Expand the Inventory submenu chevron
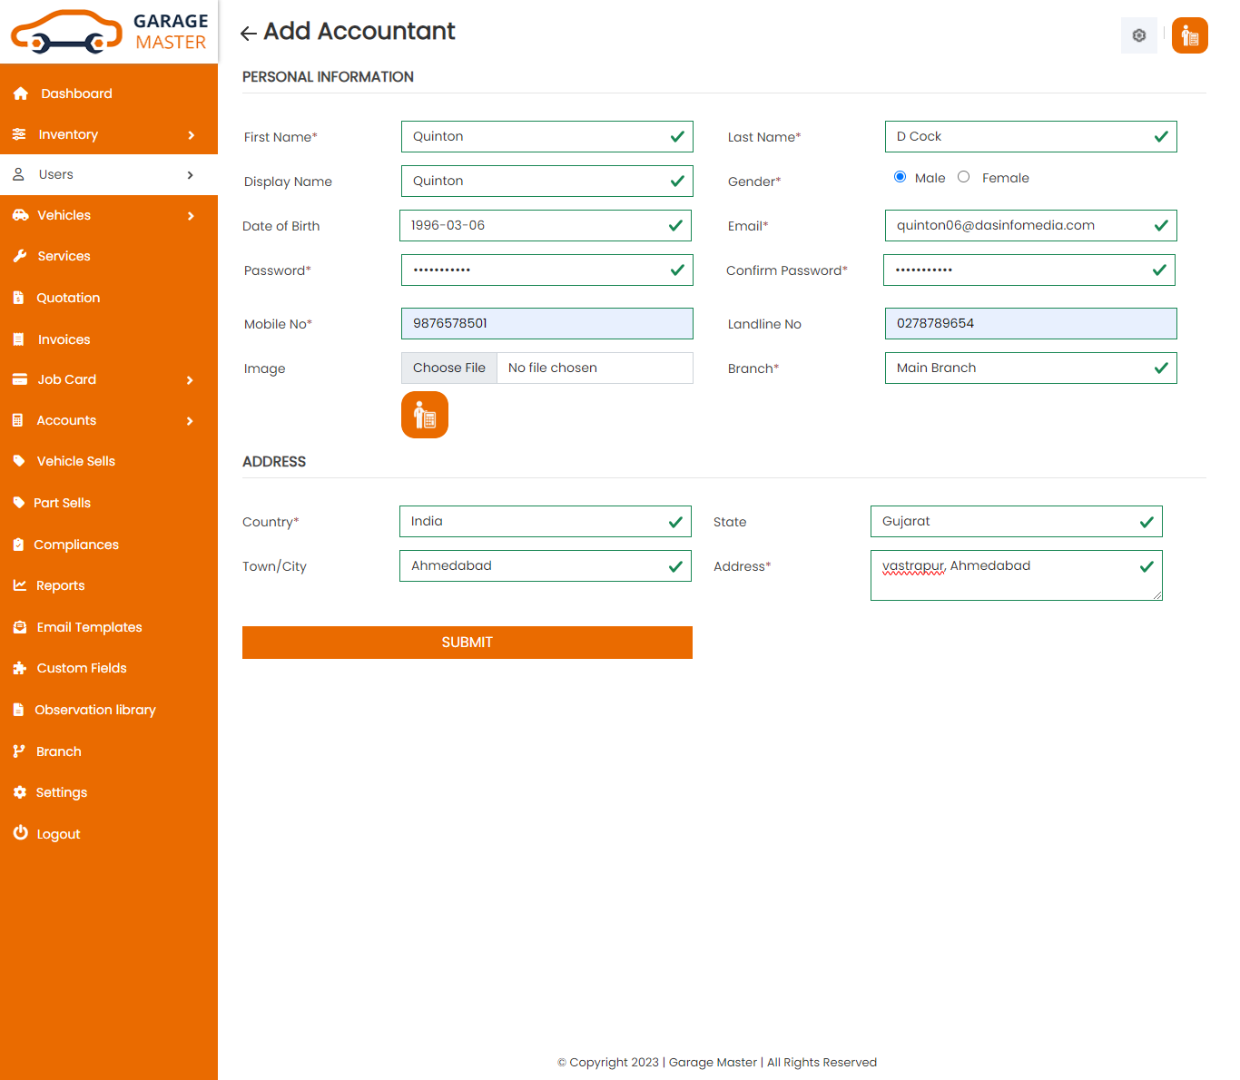Viewport: 1240px width, 1080px height. pos(191,135)
